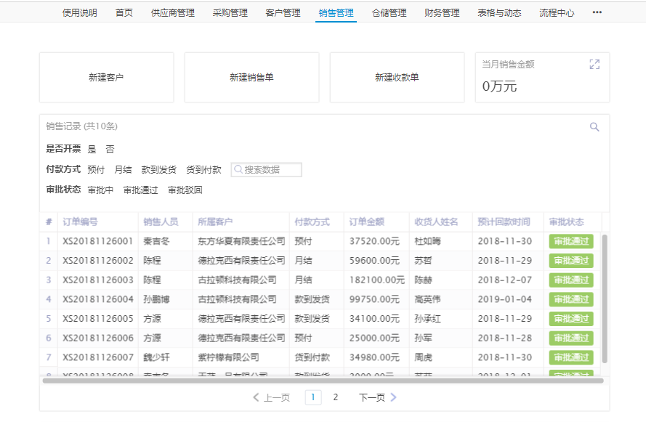This screenshot has width=646, height=422.
Task: Select the 客户管理 tab
Action: click(x=283, y=13)
